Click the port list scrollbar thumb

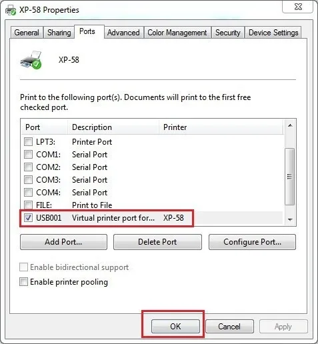point(290,177)
